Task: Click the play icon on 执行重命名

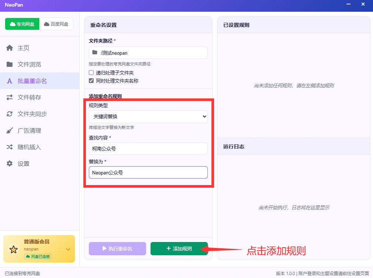Action: (x=104, y=248)
